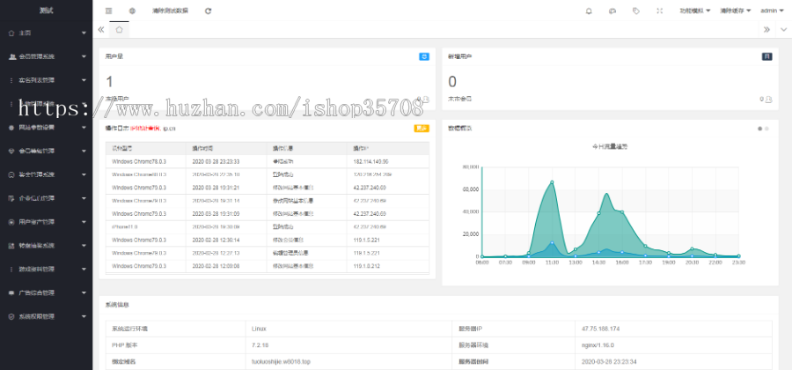The width and height of the screenshot is (792, 370).
Task: Click the chart x-axis label 20:30
Action: coord(692,263)
